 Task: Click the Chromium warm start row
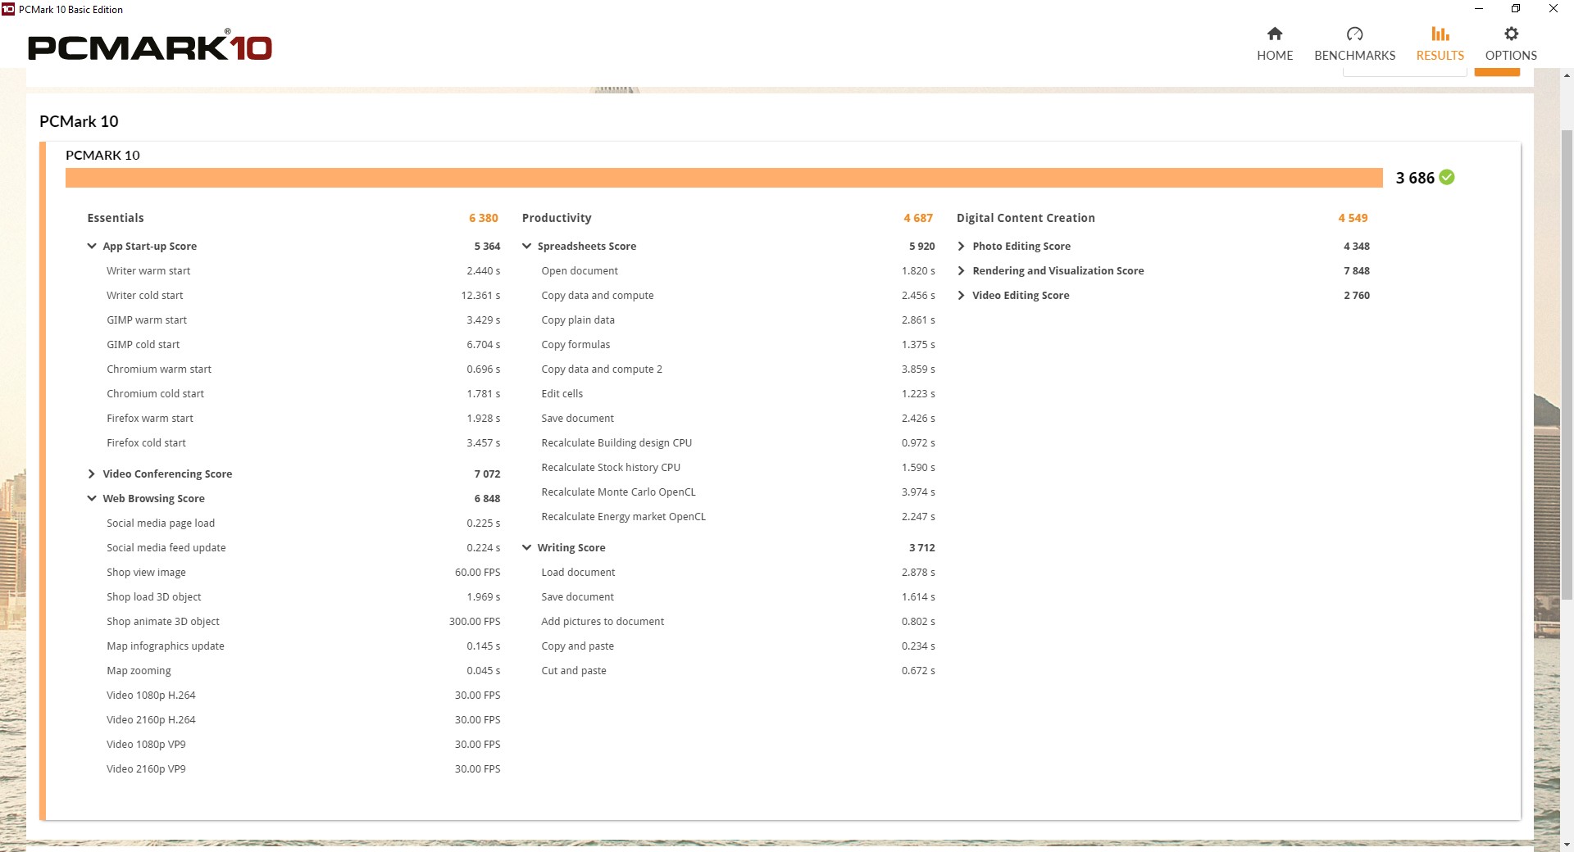(x=303, y=369)
